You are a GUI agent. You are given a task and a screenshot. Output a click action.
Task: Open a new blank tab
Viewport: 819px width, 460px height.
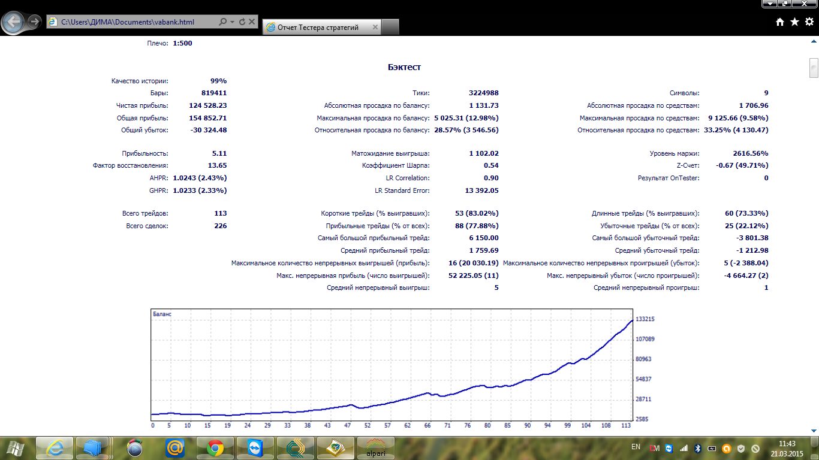point(390,27)
